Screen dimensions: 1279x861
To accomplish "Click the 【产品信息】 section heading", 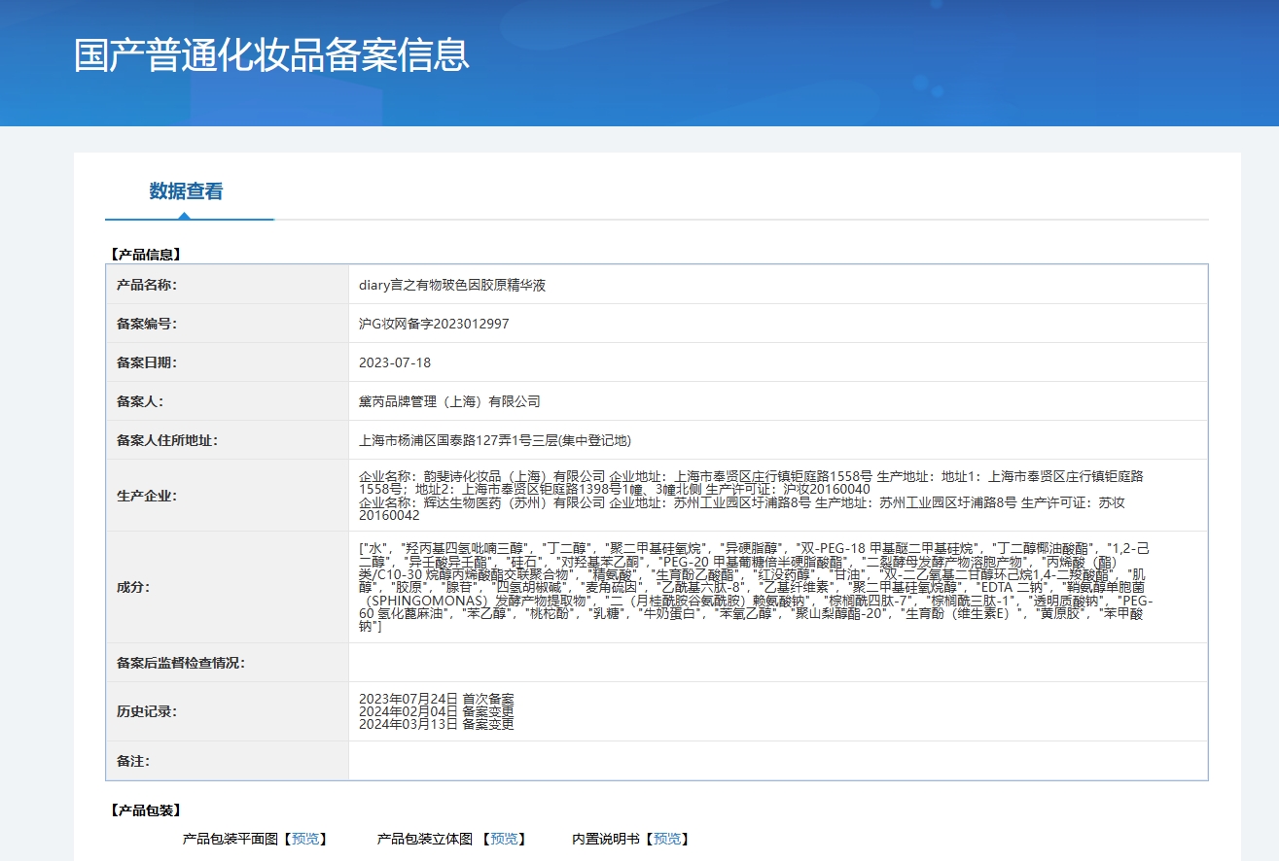I will [x=145, y=255].
